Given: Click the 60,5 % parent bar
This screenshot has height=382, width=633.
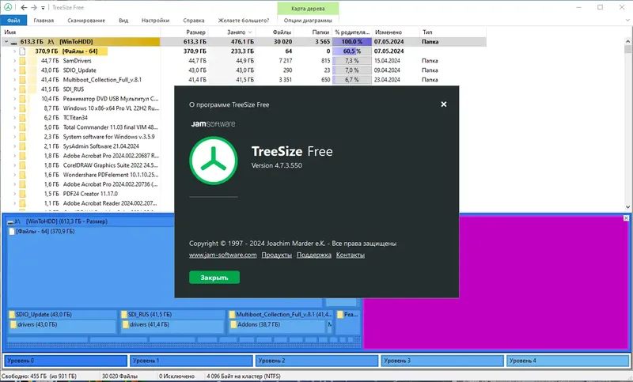Looking at the screenshot, I should point(351,51).
